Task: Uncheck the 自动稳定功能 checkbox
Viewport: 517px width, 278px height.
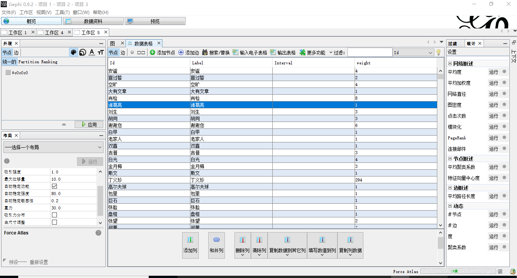Action: [x=54, y=186]
